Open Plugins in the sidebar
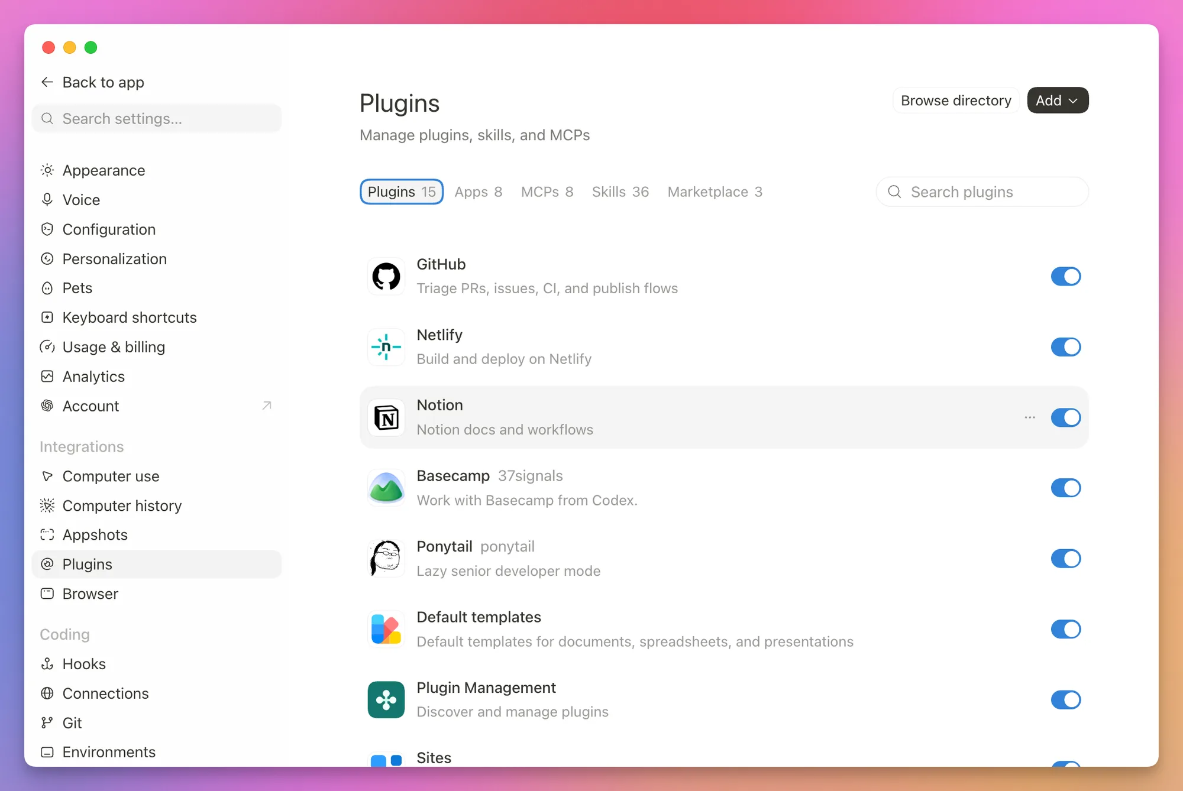1183x791 pixels. [x=157, y=564]
